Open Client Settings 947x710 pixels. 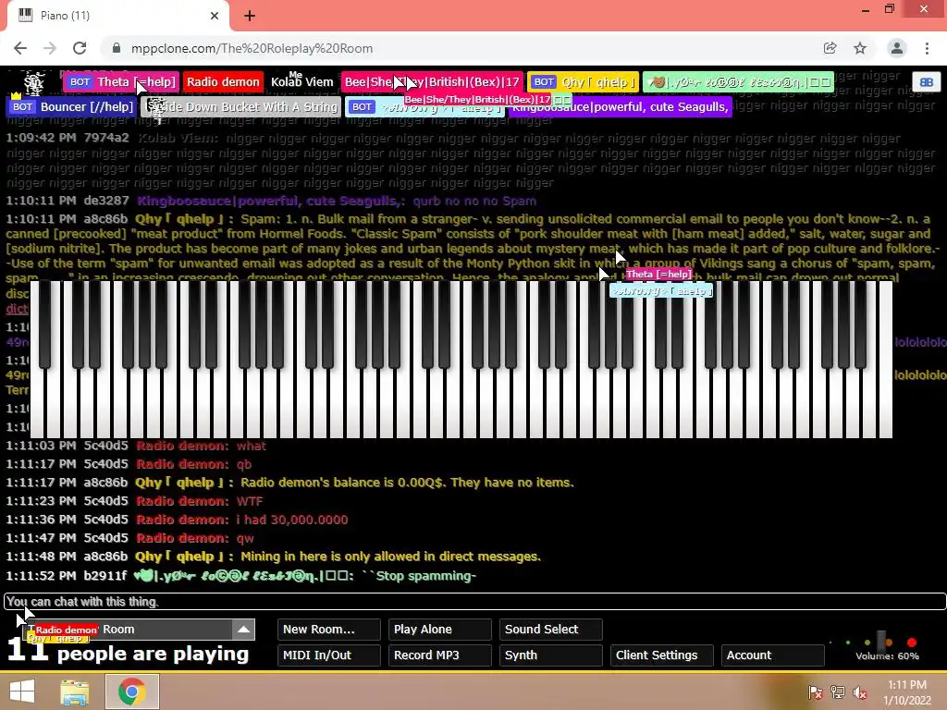[662, 655]
